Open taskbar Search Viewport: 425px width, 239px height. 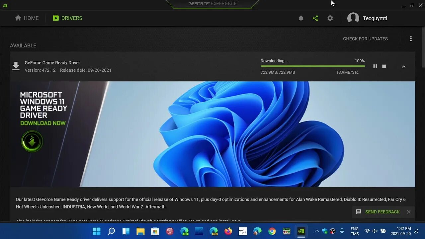[x=111, y=231]
